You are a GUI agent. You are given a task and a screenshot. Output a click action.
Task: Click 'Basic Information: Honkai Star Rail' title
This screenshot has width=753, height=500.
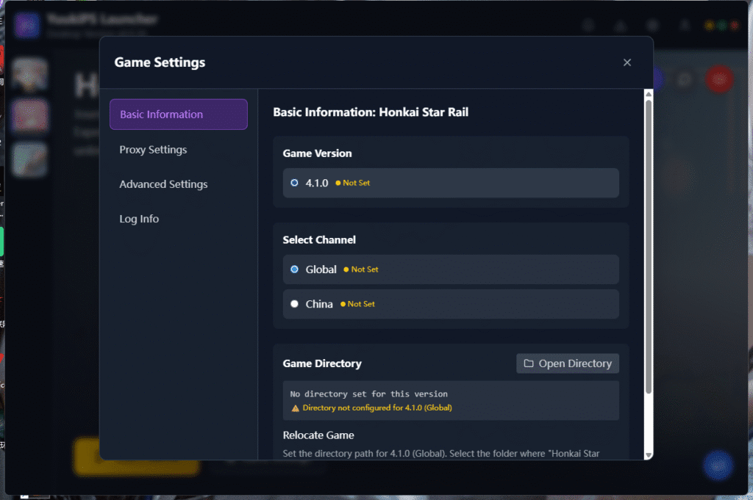coord(371,112)
